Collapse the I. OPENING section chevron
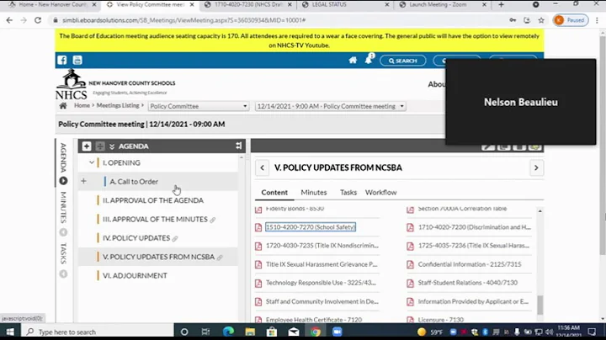The height and width of the screenshot is (340, 606). point(92,162)
